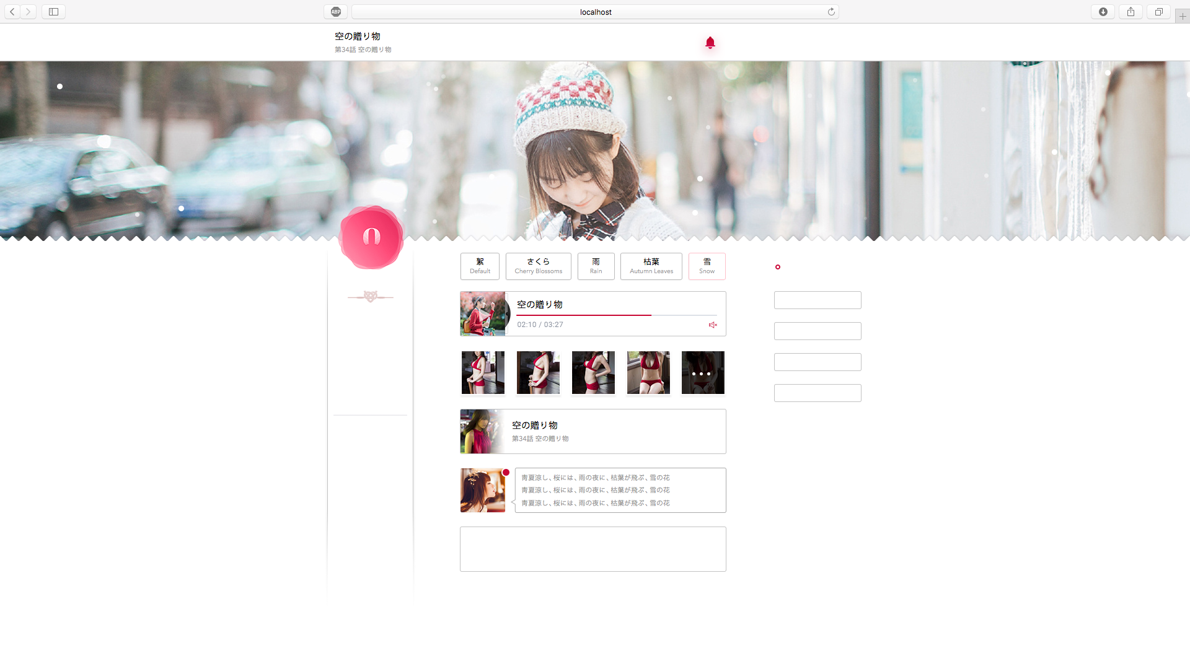Open the 第34話 空の贈り物 card
This screenshot has height=669, width=1190.
pyautogui.click(x=593, y=431)
